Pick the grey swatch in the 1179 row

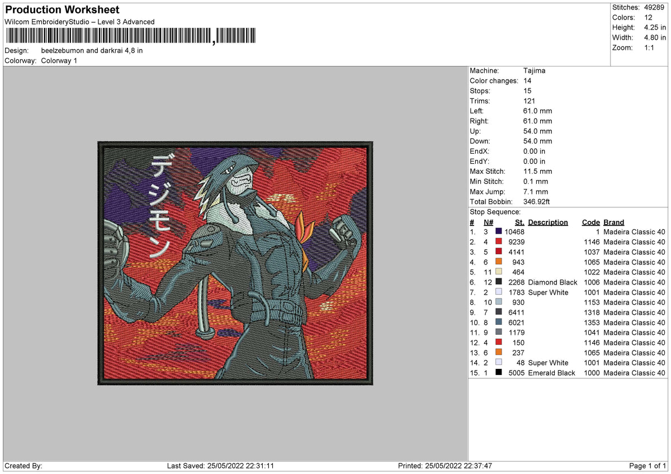coord(499,332)
